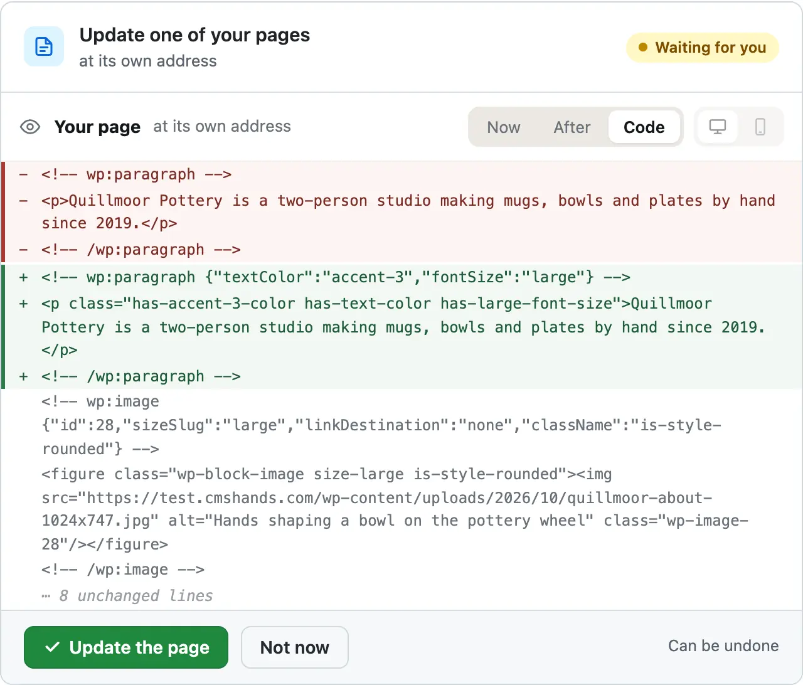Switch to desktop preview icon
The image size is (803, 685).
click(717, 127)
